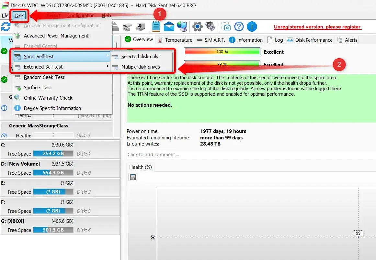This screenshot has height=260, width=376.
Task: Open the report notepad toolbar icon
Action: point(156,26)
